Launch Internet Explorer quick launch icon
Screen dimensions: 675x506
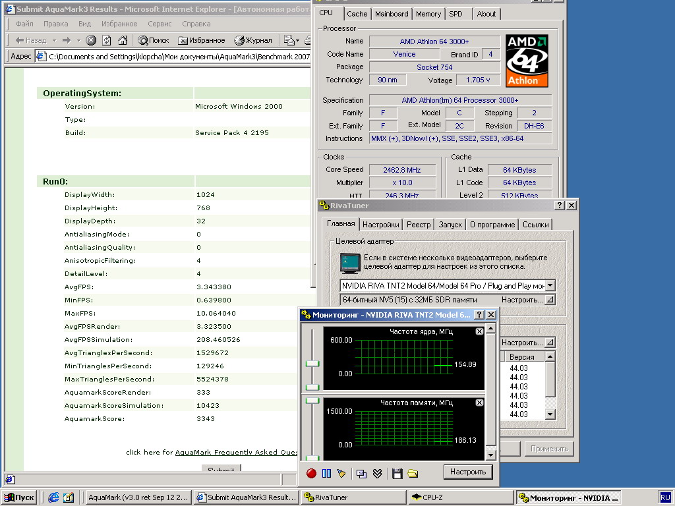click(53, 497)
